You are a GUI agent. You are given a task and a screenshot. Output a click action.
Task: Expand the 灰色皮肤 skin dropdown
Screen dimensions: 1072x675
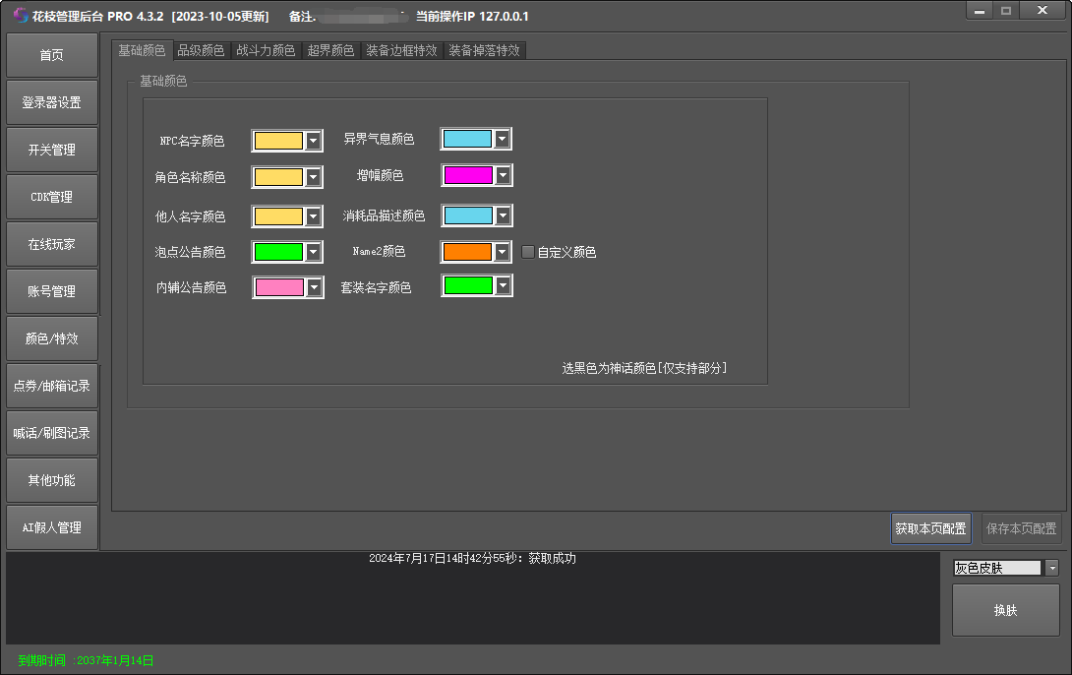pos(1051,568)
